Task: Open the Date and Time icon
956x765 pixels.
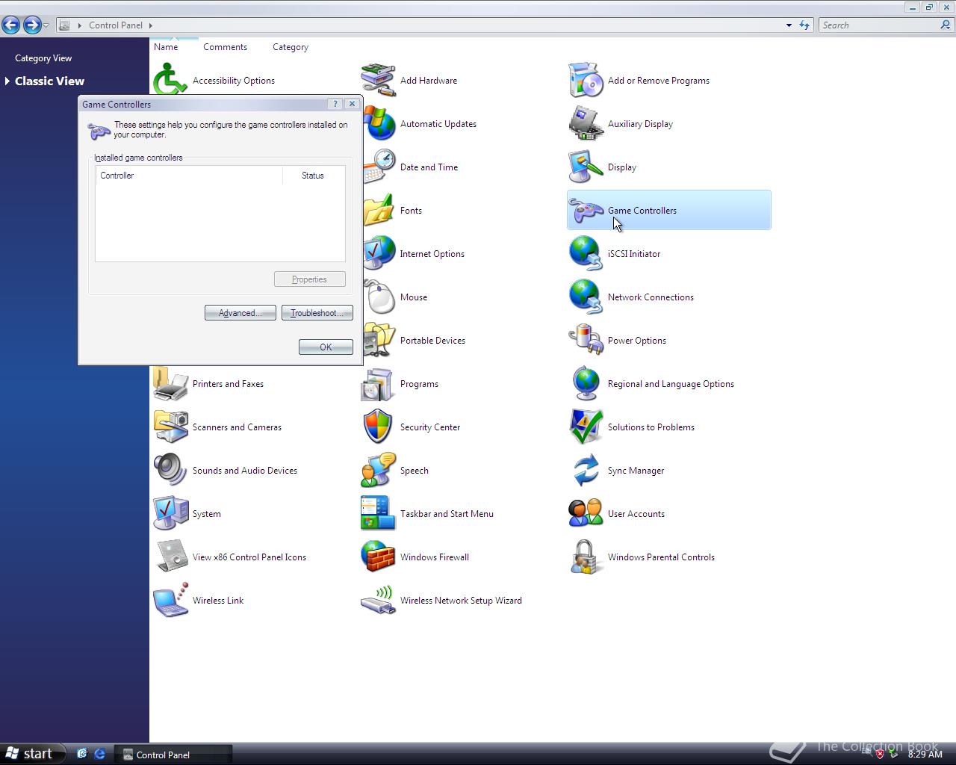Action: coord(379,167)
